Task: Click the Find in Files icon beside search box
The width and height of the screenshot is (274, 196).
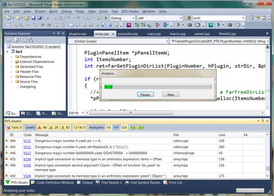Action: point(188,18)
